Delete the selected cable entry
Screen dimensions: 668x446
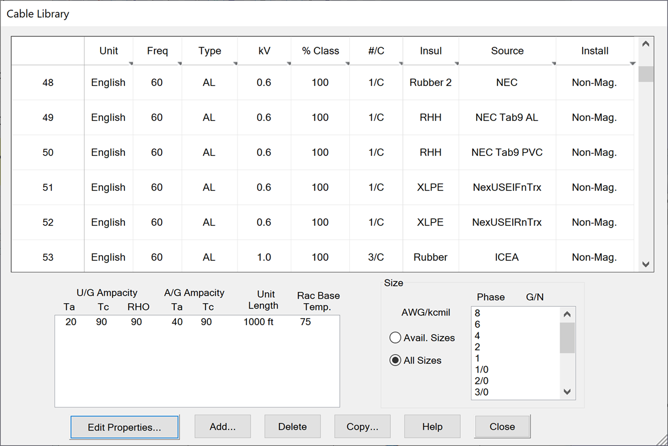[x=292, y=426]
